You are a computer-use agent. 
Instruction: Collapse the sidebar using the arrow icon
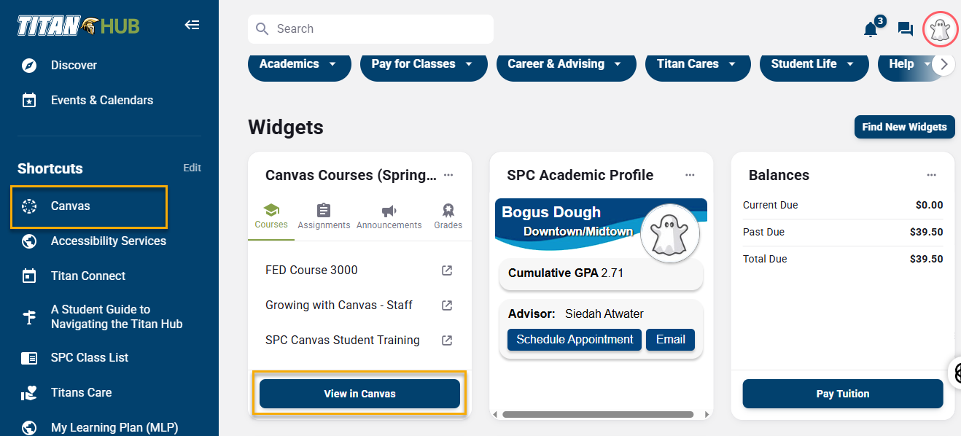[192, 26]
